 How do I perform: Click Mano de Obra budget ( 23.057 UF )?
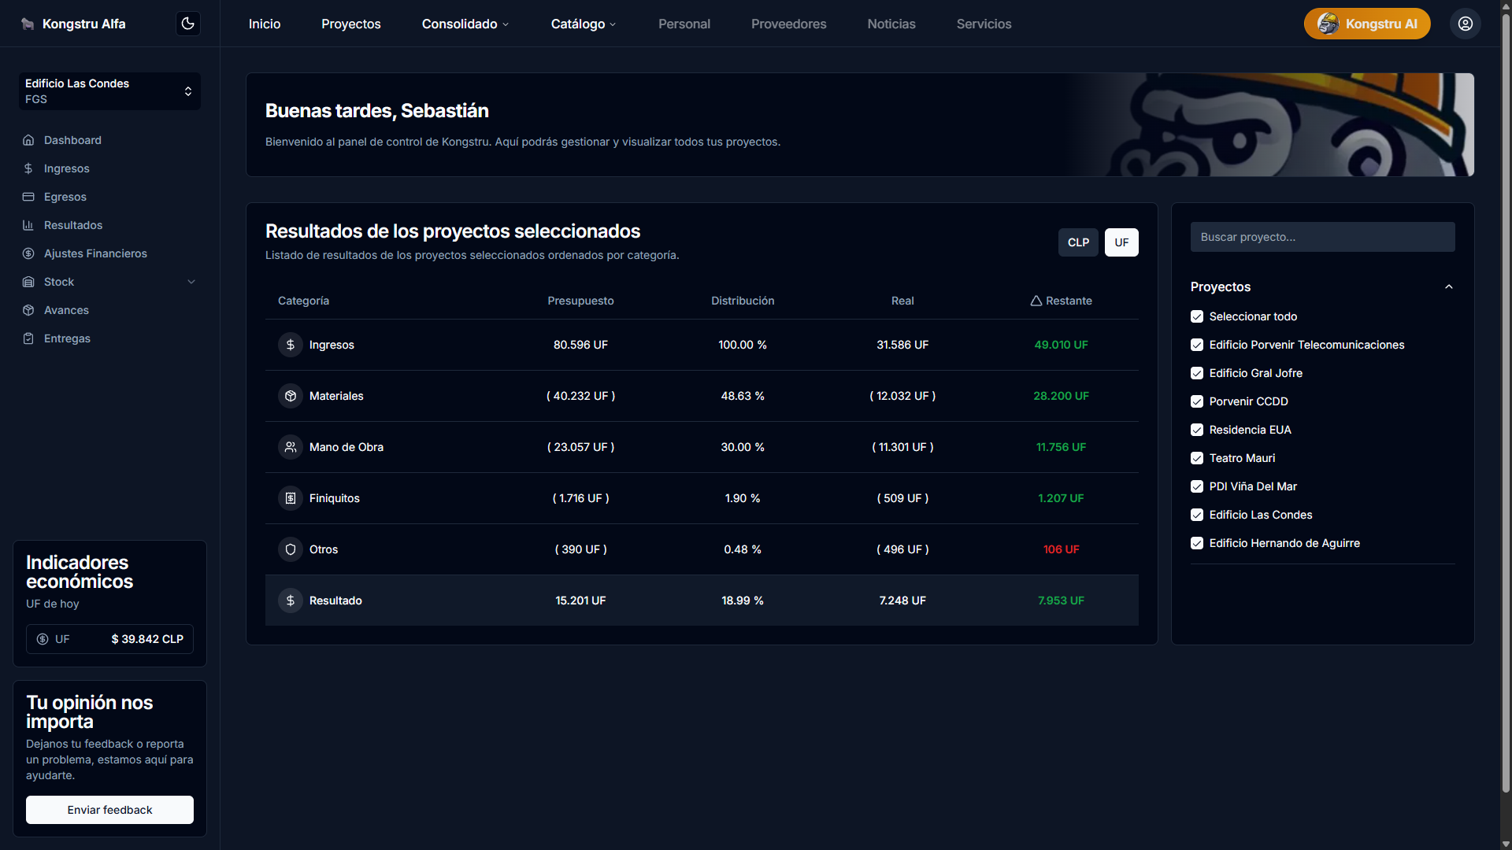coord(580,447)
